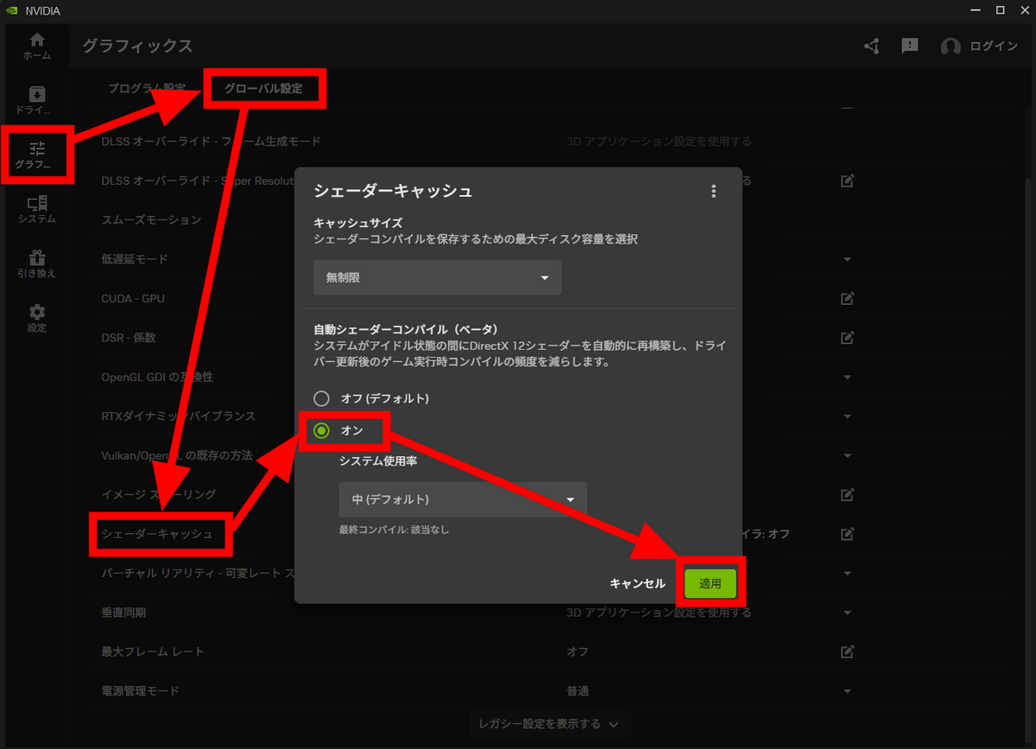Image resolution: width=1036 pixels, height=749 pixels.
Task: Expand the Vulkan/OpenGL の既存の方法 dropdown arrow
Action: tap(848, 455)
